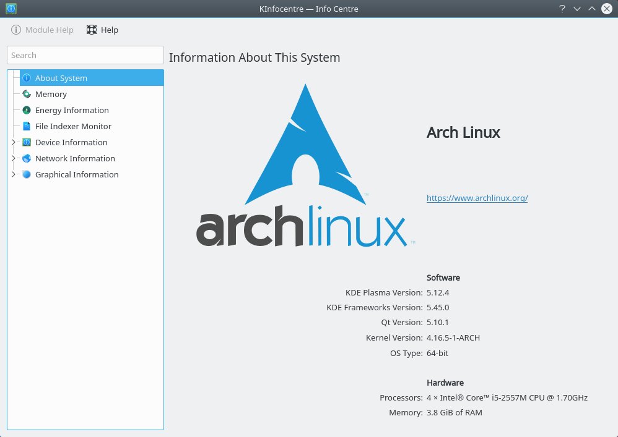Click the Intel Core i5-2557M processor value
Image resolution: width=618 pixels, height=437 pixels.
(507, 397)
